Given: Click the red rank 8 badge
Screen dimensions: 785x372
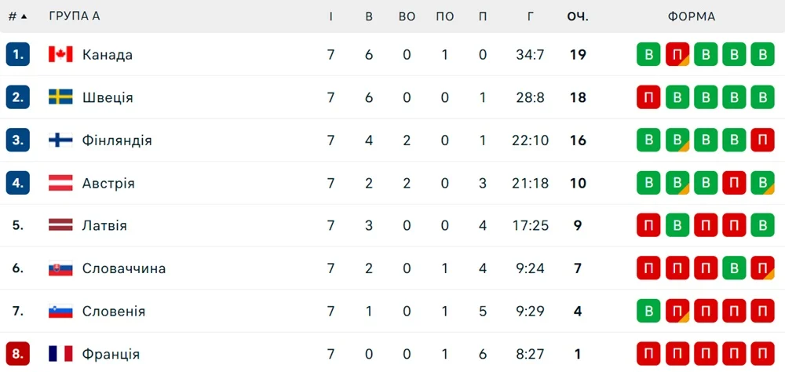Looking at the screenshot, I should click(x=18, y=354).
